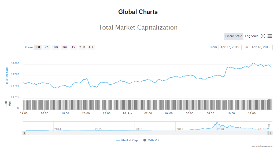This screenshot has width=277, height=151.
Task: Toggle Market Cap series in legend
Action: (x=127, y=140)
